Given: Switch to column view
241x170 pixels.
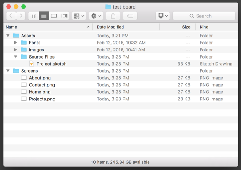Looking at the screenshot, I should (54, 16).
